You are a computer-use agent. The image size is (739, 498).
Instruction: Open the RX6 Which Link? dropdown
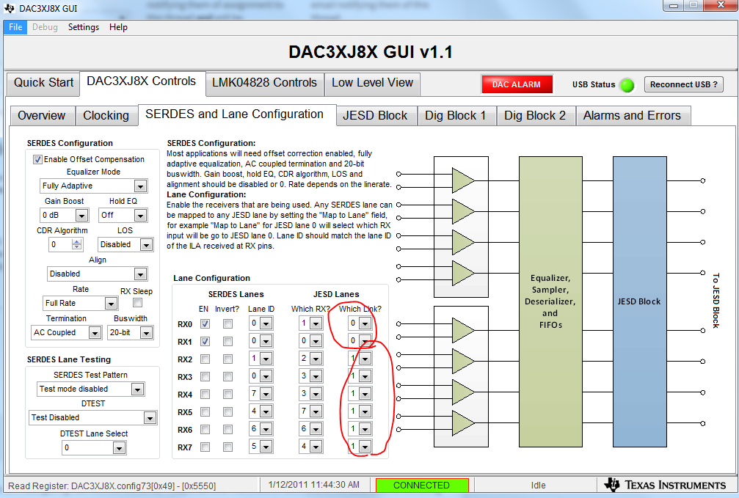pyautogui.click(x=360, y=429)
